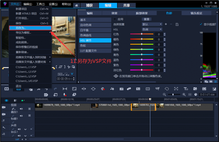
Task: Click the save preset floppy icon
Action: point(177,24)
